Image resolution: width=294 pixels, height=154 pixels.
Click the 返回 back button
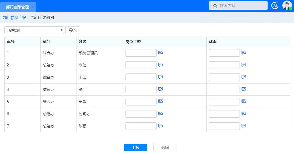(x=165, y=147)
